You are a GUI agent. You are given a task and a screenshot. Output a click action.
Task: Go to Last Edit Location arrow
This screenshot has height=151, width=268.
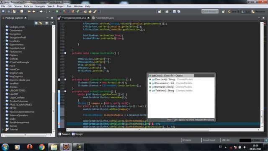tap(29, 11)
